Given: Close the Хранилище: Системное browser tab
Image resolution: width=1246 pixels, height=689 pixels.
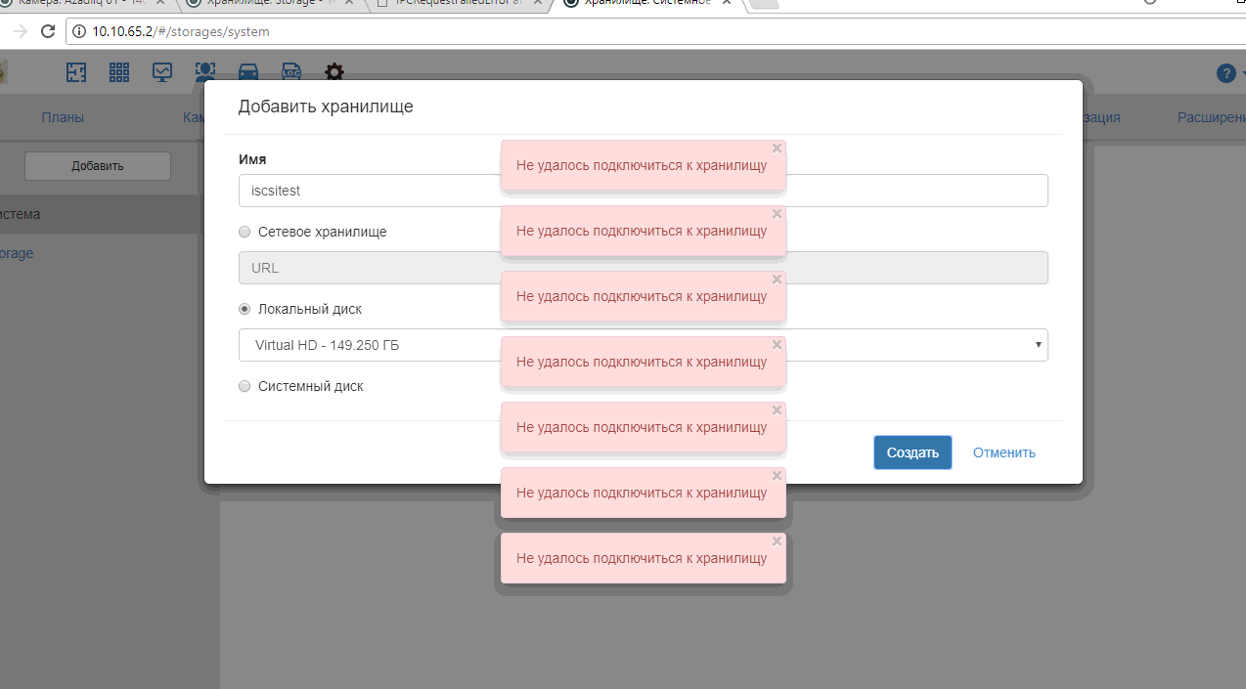Looking at the screenshot, I should click(x=729, y=3).
